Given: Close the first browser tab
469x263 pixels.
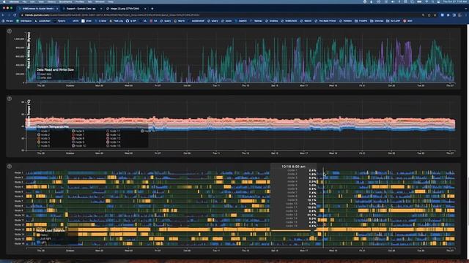Looking at the screenshot, I should 57,9.
